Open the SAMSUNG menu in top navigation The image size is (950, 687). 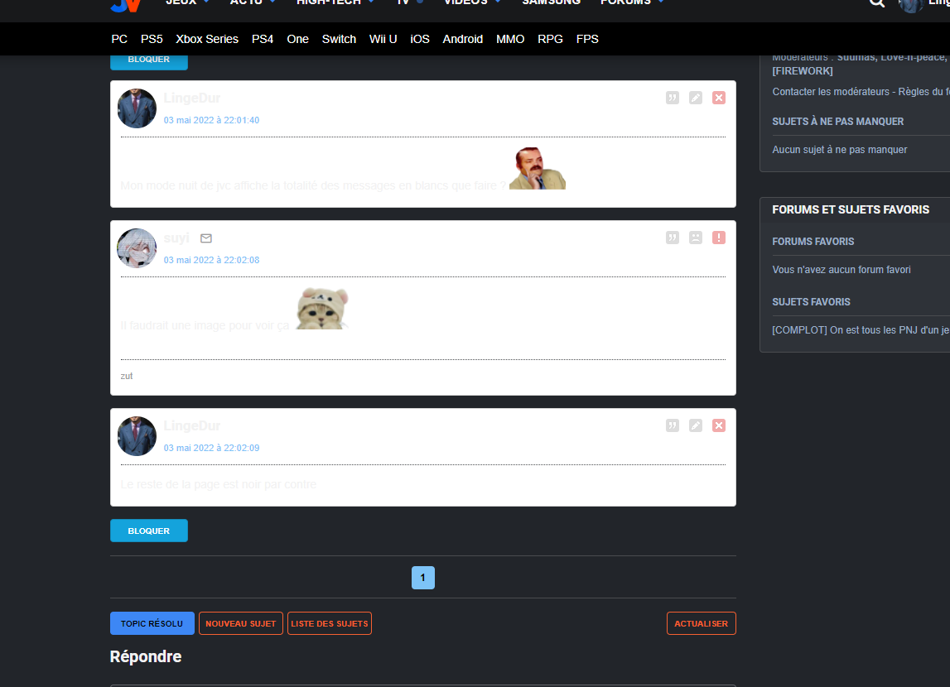(x=552, y=2)
